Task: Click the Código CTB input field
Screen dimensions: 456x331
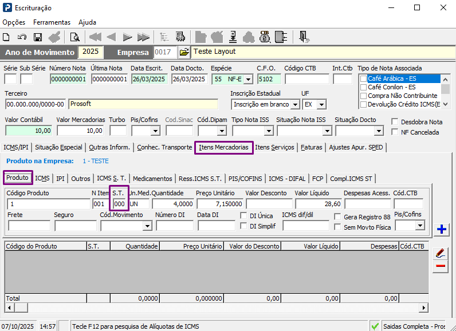Action: coord(307,79)
